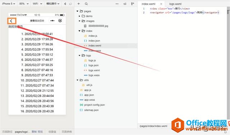Collapse the pages folder
The height and width of the screenshot is (135, 230).
78,11
